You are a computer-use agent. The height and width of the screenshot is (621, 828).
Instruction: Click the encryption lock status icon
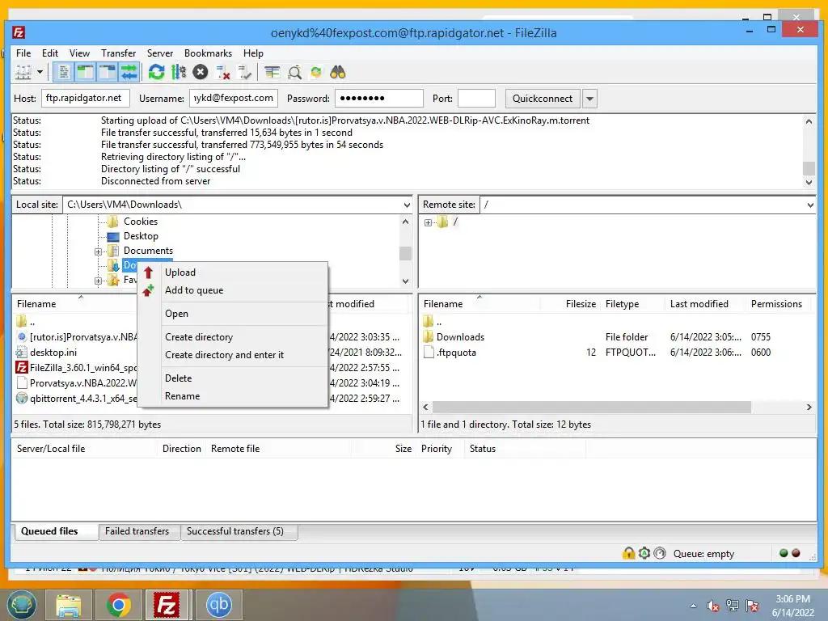pyautogui.click(x=628, y=553)
